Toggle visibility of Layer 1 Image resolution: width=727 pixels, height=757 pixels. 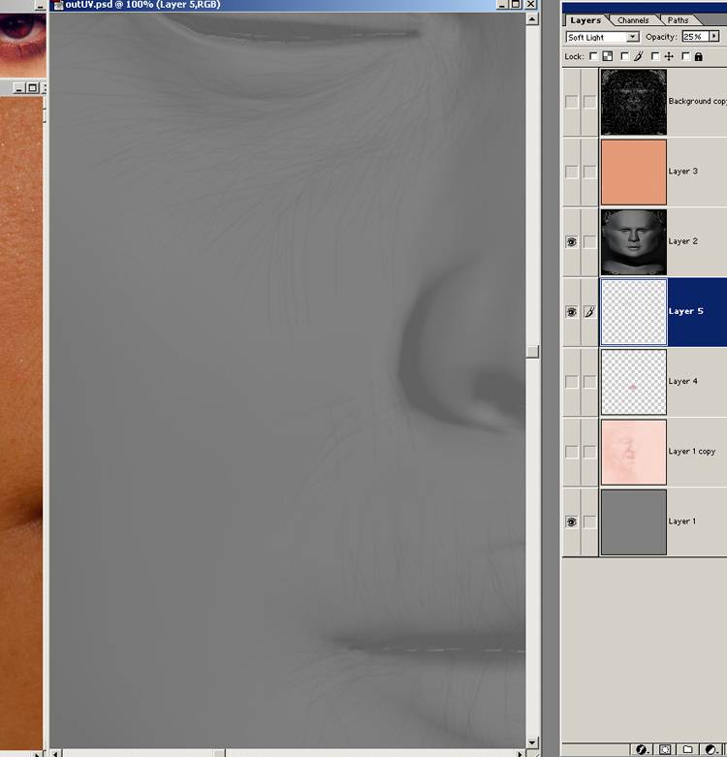[x=571, y=521]
